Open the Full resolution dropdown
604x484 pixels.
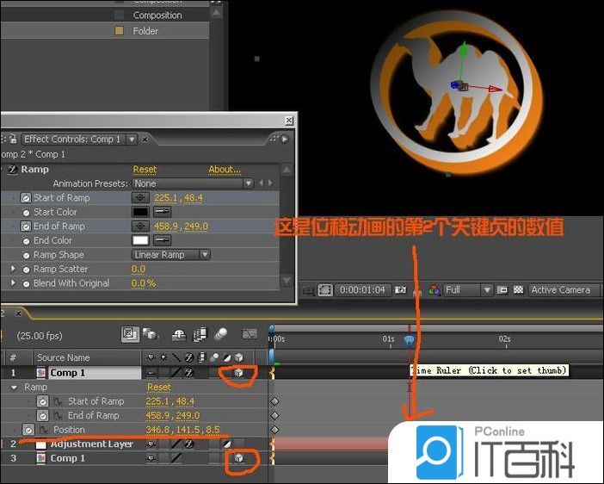(x=468, y=289)
